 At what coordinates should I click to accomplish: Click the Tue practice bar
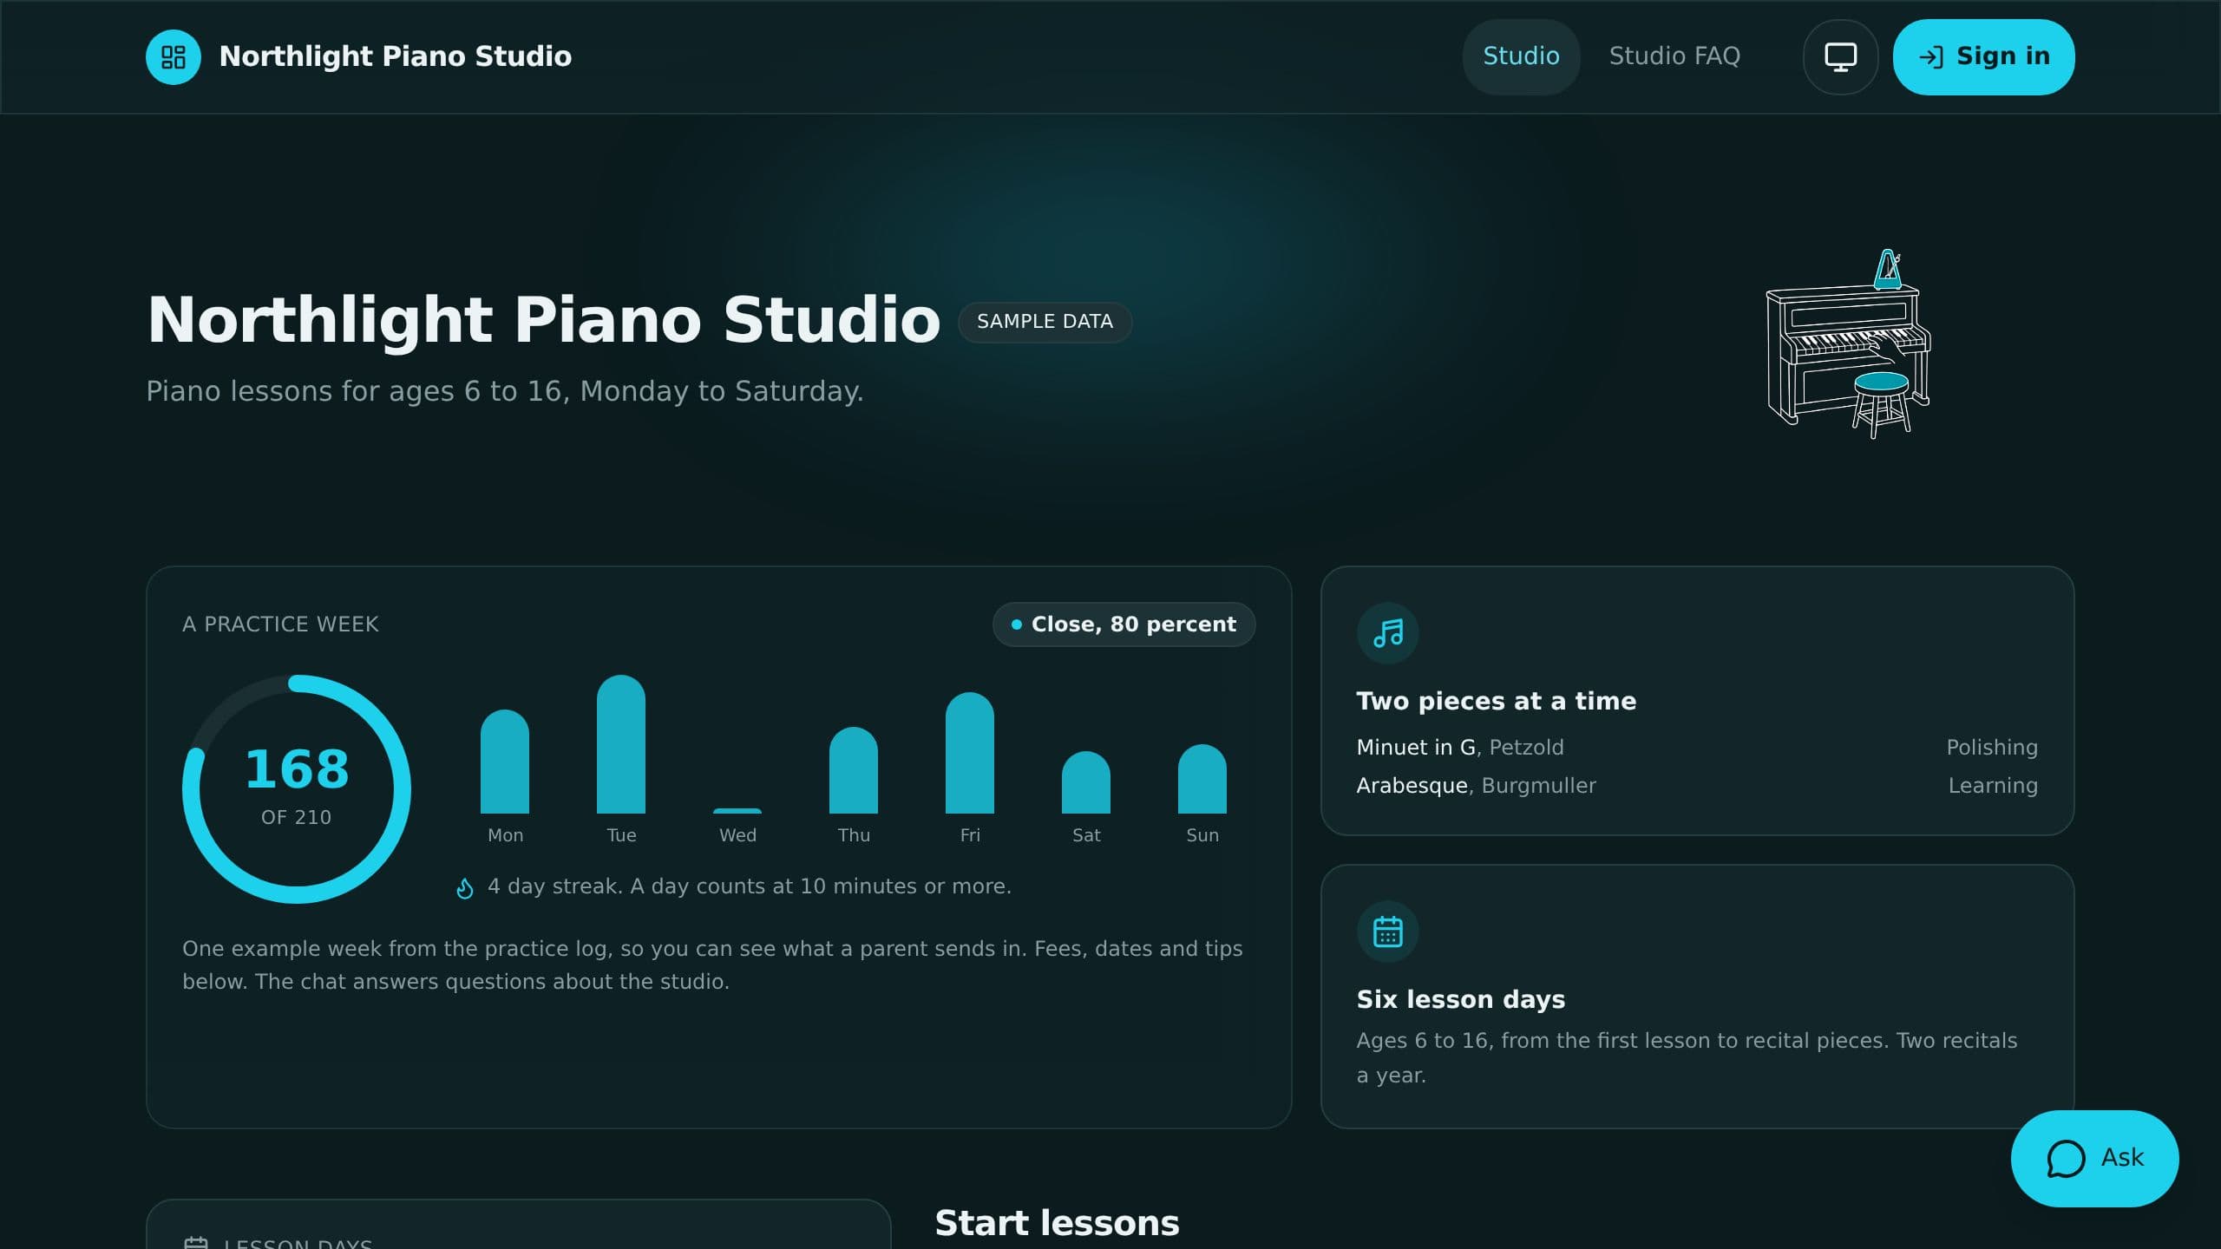point(621,744)
